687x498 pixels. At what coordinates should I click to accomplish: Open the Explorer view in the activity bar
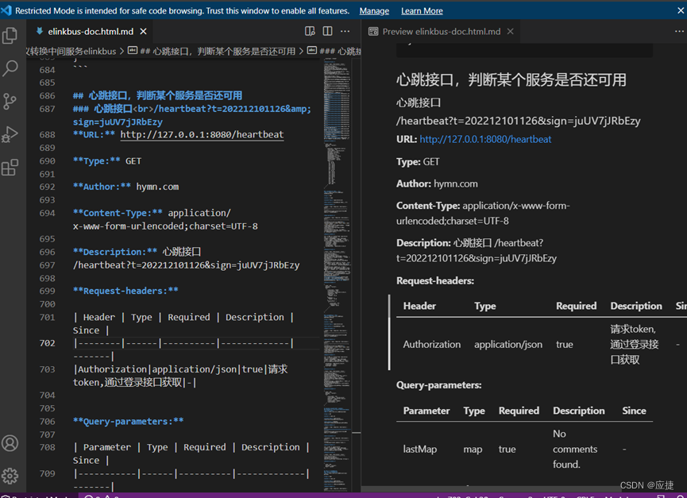(x=10, y=36)
